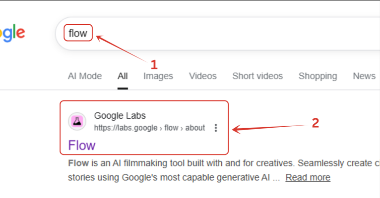Screen dimensions: 380x198
Task: Go to the Videos tab
Action: (x=202, y=76)
